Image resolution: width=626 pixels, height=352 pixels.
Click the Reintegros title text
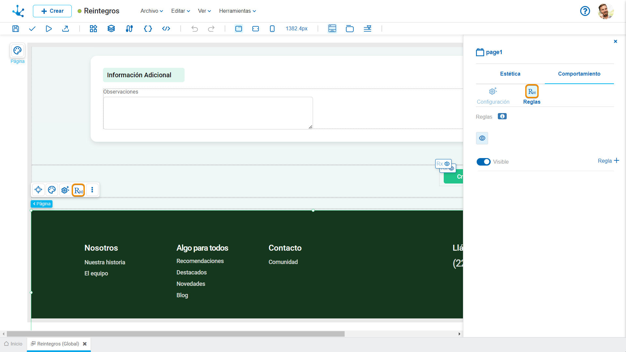point(102,11)
